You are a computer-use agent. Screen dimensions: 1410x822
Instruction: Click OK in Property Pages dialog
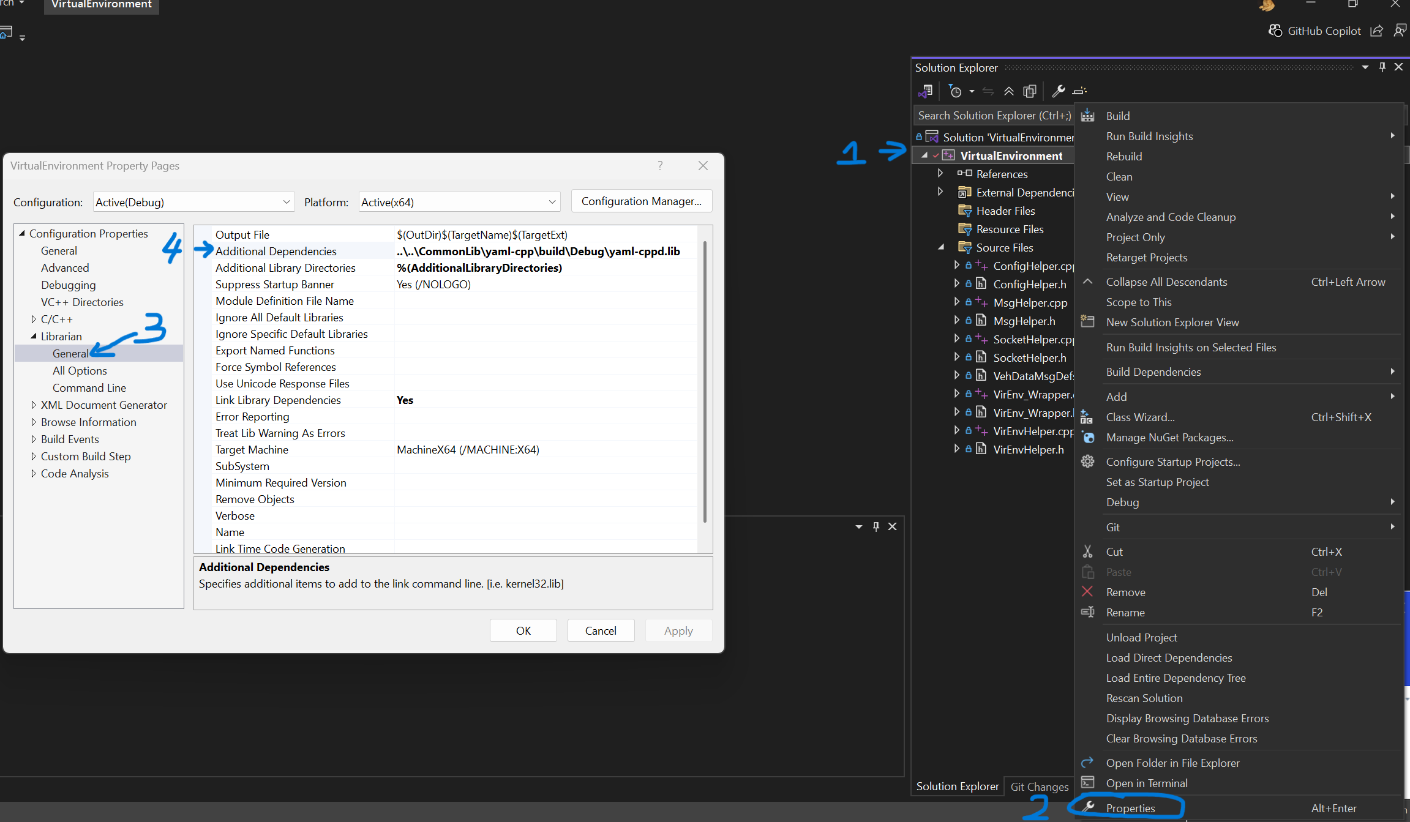(x=523, y=630)
